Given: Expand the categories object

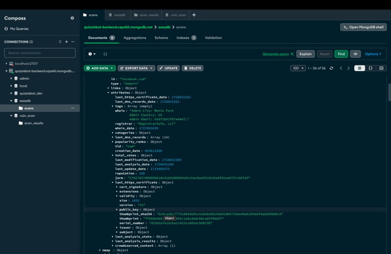Looking at the screenshot, I should point(113,133).
